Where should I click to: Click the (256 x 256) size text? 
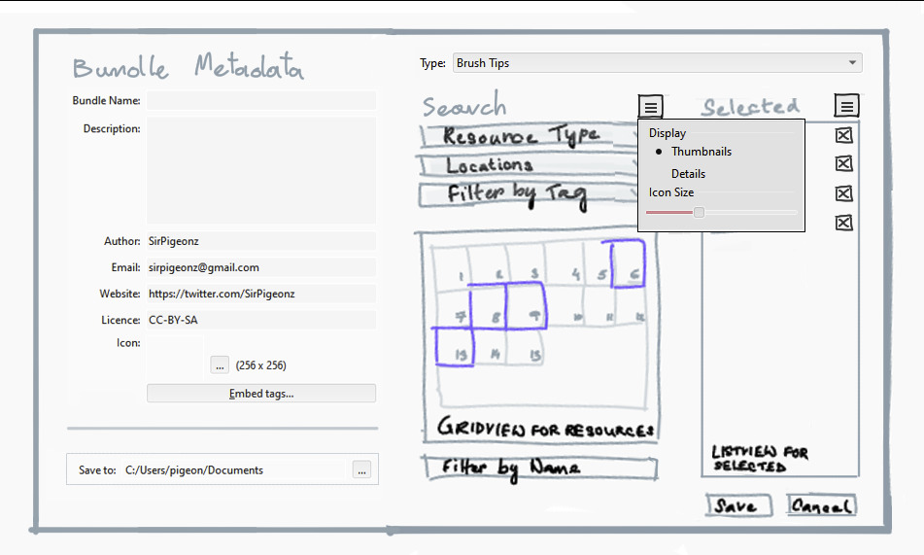[x=261, y=365]
